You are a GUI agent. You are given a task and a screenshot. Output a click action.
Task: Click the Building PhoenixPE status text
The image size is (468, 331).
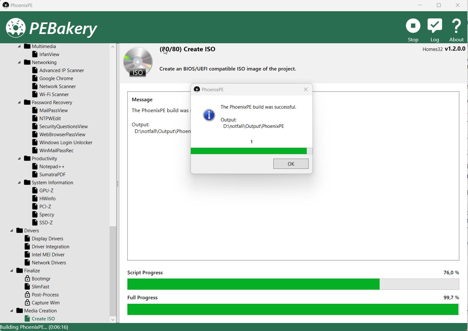pos(34,327)
